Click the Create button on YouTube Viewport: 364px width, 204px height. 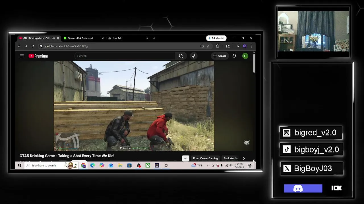220,56
